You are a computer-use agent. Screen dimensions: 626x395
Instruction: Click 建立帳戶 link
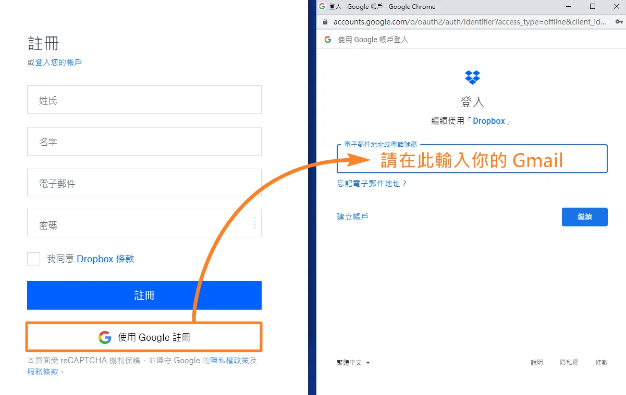(x=353, y=216)
